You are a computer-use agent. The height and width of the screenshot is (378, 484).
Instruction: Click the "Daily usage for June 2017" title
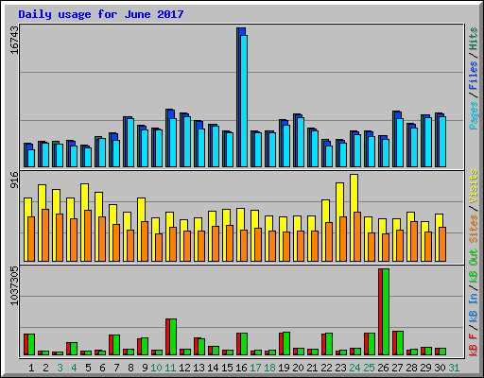[x=101, y=14]
